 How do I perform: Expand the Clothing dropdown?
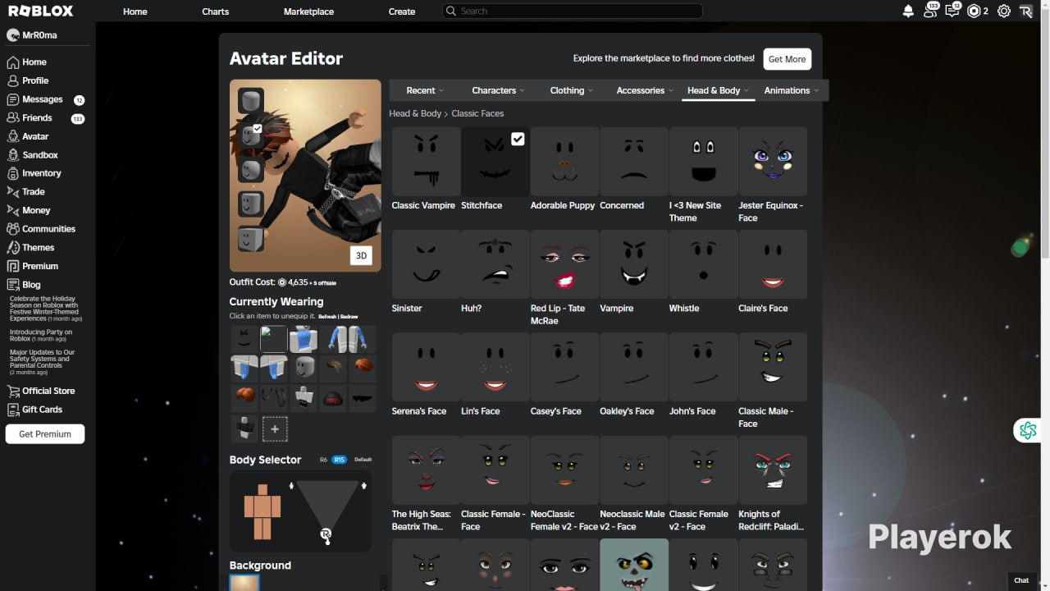tap(572, 90)
